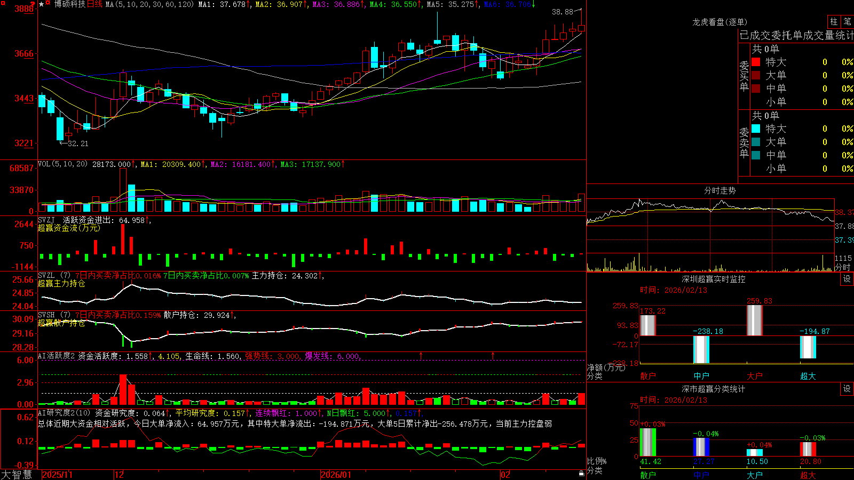Click the teal 中单 sell-order swatch
This screenshot has width=854, height=480.
click(756, 155)
